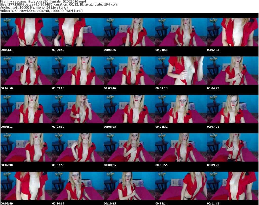
Task: Open the frame above timestamp 00:01:26
Action: pyautogui.click(x=129, y=32)
